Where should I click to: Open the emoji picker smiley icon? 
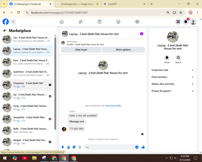(x=137, y=147)
